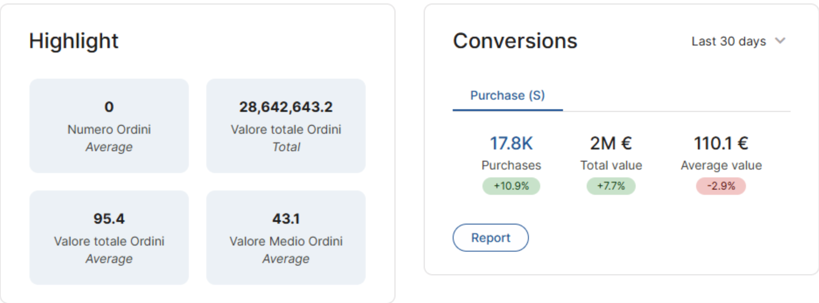Image resolution: width=819 pixels, height=303 pixels.
Task: Select the Valore totale Ordini Average card
Action: (109, 238)
